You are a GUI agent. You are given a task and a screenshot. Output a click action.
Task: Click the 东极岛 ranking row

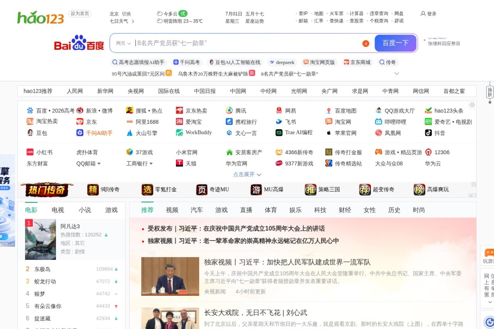(72, 269)
